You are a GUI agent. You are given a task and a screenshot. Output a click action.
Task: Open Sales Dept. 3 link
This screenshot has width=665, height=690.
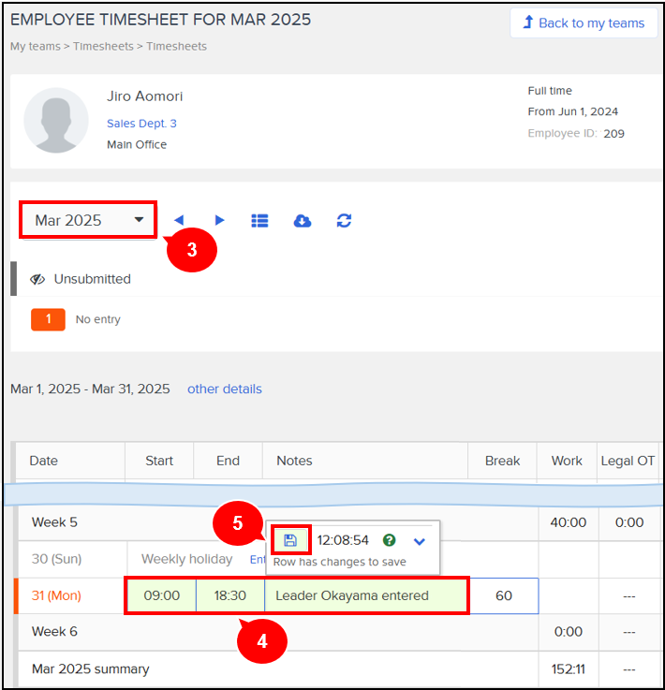[x=141, y=124]
